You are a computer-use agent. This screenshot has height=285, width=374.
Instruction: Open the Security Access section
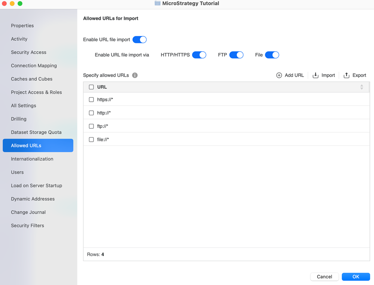click(x=28, y=52)
